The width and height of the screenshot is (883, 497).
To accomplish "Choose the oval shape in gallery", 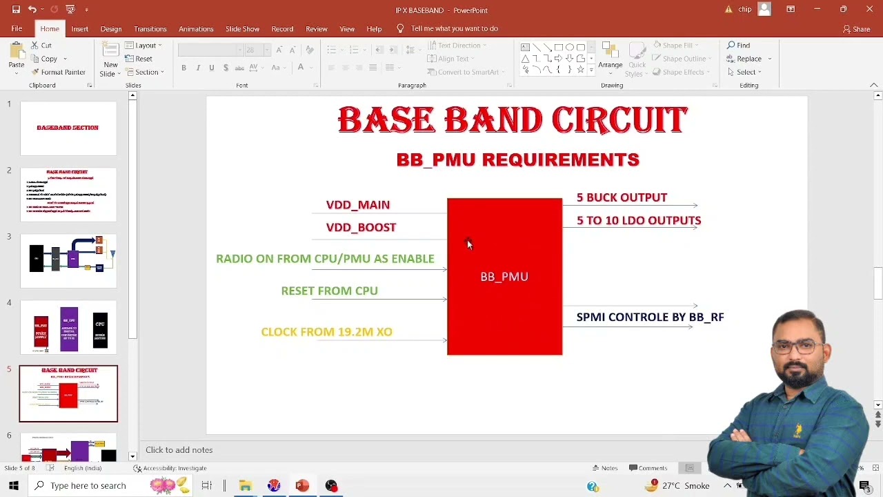I will 570,48.
